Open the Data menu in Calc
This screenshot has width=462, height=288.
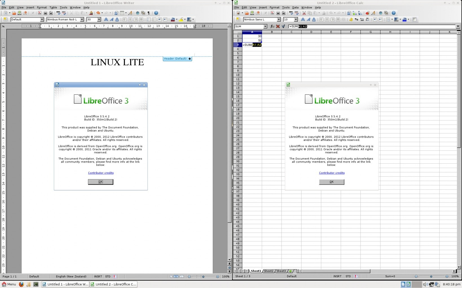click(295, 8)
